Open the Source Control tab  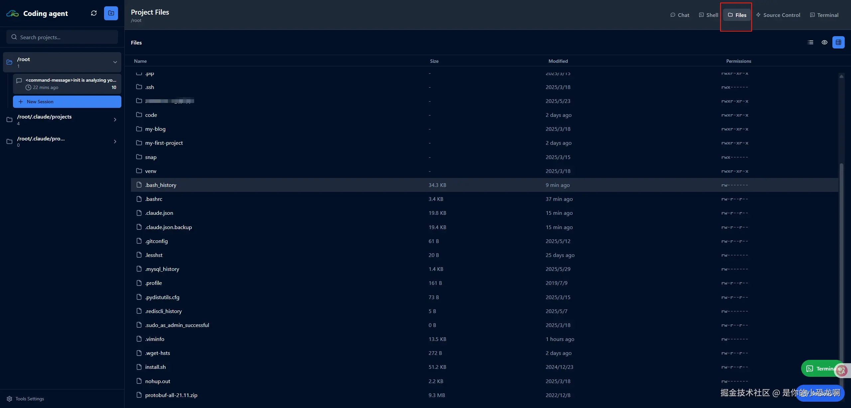tap(778, 15)
